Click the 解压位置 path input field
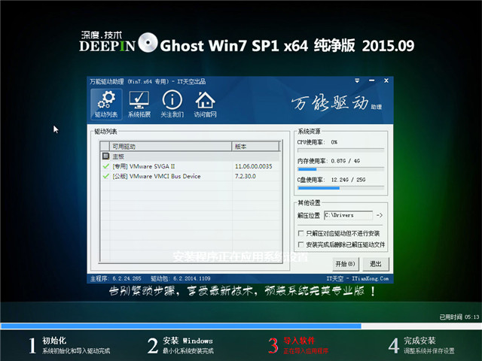Viewport: 482px width, 361px height. click(348, 215)
